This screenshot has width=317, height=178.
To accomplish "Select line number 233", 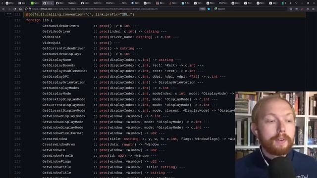I will tap(17, 139).
